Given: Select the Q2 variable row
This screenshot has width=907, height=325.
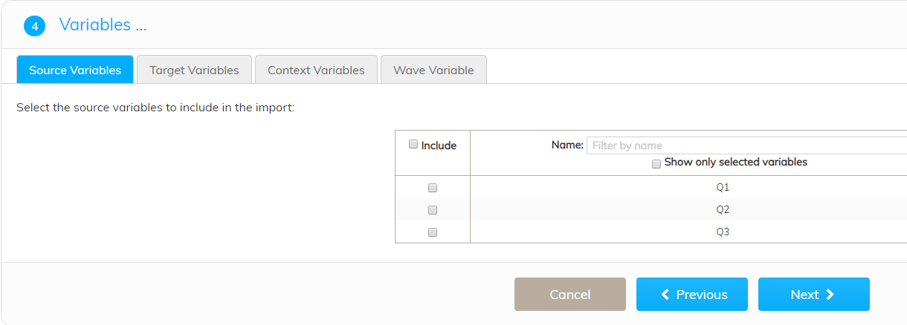Looking at the screenshot, I should click(x=651, y=209).
